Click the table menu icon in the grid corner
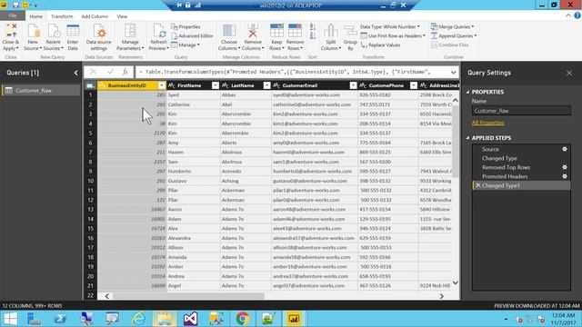Viewport: 582px width, 327px height. pyautogui.click(x=90, y=85)
